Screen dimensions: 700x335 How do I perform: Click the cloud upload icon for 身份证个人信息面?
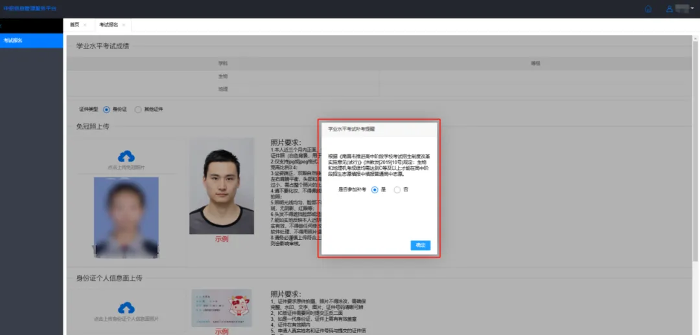click(x=126, y=308)
